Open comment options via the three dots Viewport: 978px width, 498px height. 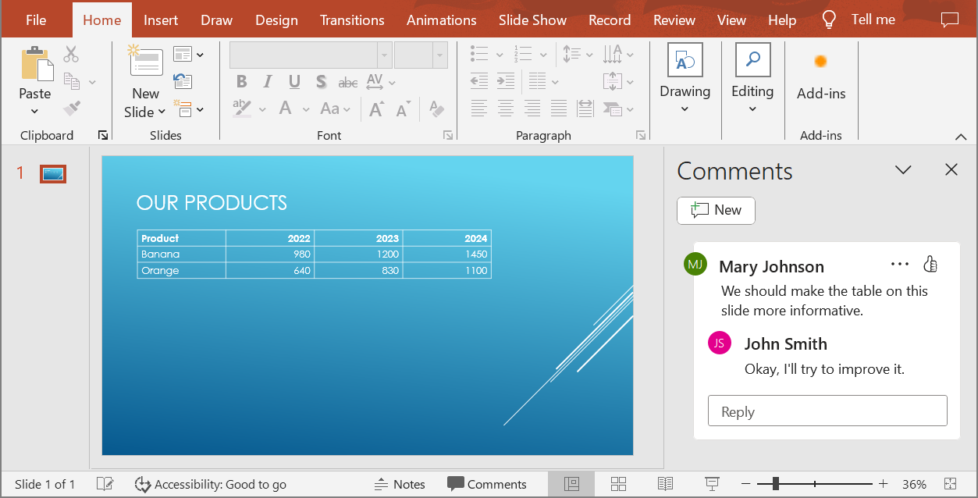[x=900, y=265]
